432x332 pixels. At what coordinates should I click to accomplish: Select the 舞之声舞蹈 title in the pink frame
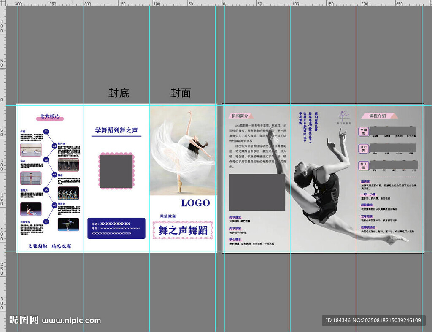point(183,230)
